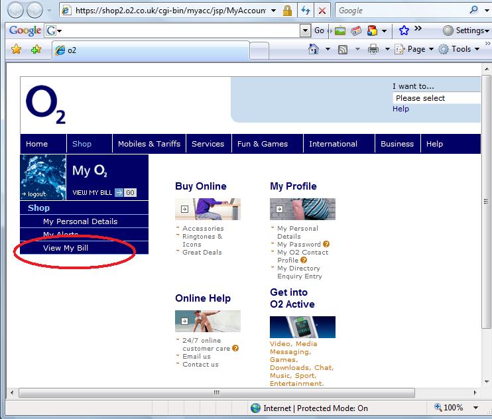492x419 pixels.
Task: Click the Great Deals link
Action: pyautogui.click(x=202, y=252)
